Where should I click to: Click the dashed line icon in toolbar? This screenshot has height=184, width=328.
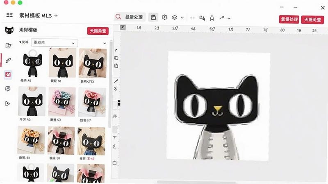click(192, 18)
